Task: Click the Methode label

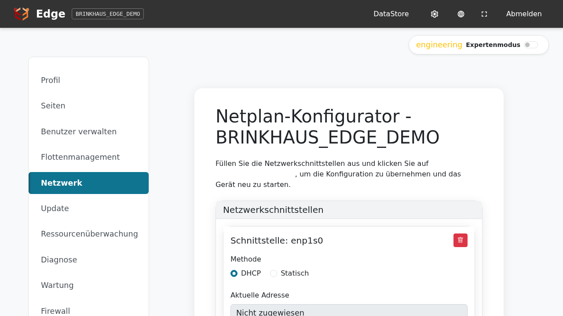Action: click(246, 259)
